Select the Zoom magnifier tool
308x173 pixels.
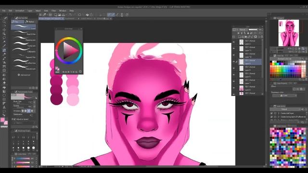point(4,22)
